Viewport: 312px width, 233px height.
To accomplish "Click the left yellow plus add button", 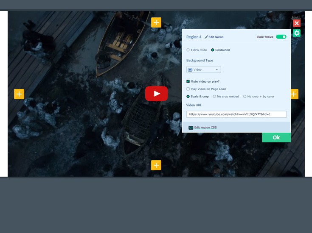I will (19, 94).
